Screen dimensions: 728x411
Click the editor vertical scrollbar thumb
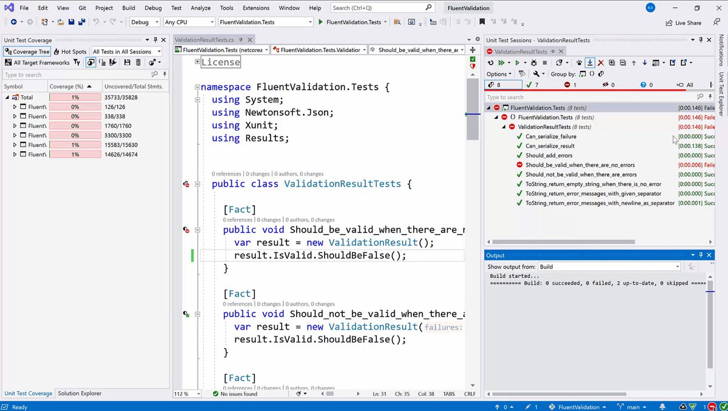[x=472, y=110]
